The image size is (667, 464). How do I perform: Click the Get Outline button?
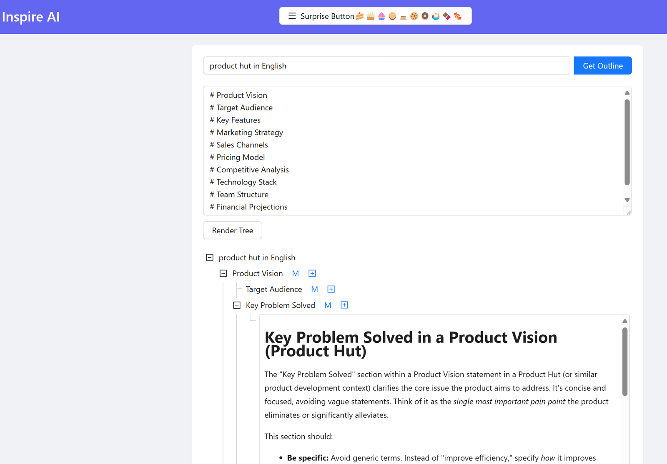pyautogui.click(x=603, y=66)
